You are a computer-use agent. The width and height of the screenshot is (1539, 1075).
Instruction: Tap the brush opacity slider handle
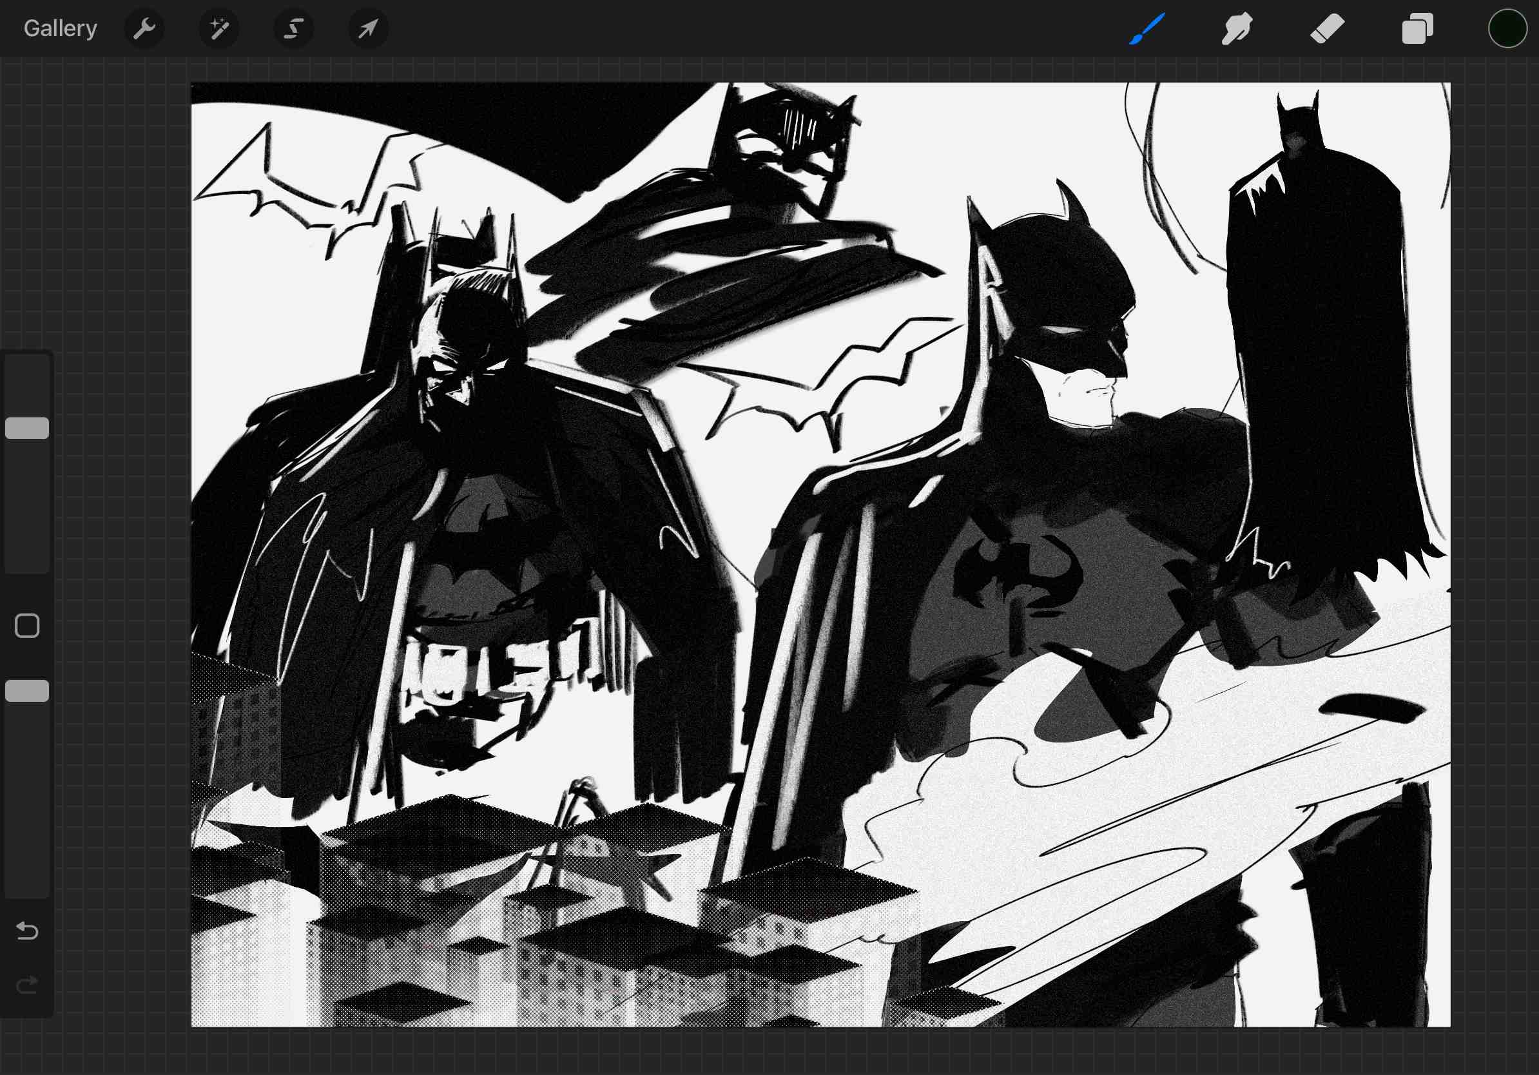click(27, 690)
